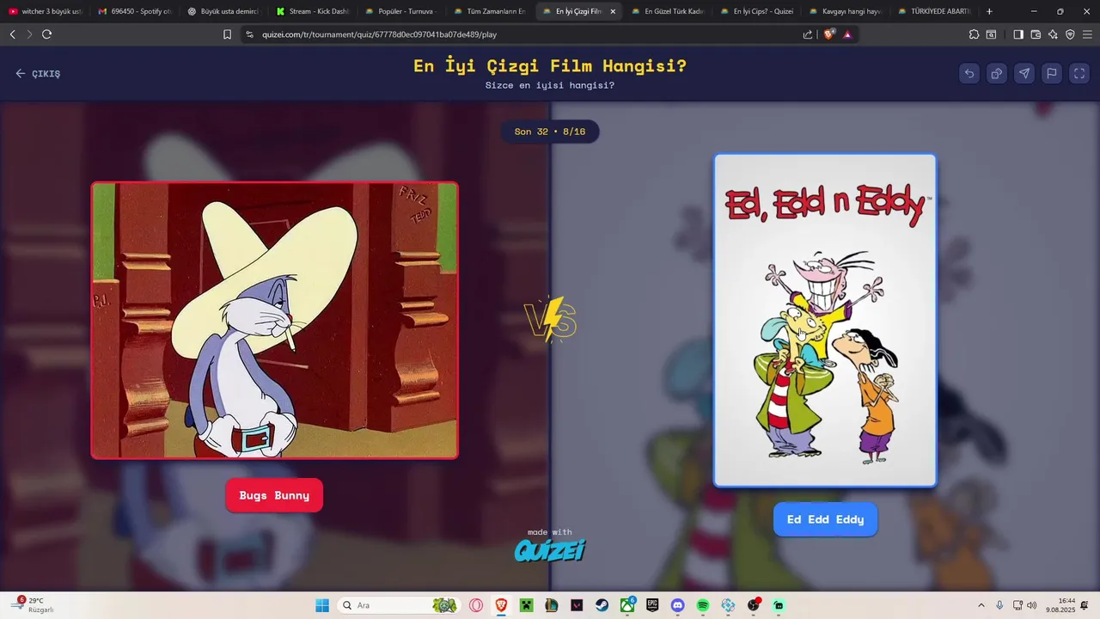The image size is (1100, 619).
Task: Enter fullscreen mode for the tournament
Action: tap(1079, 73)
